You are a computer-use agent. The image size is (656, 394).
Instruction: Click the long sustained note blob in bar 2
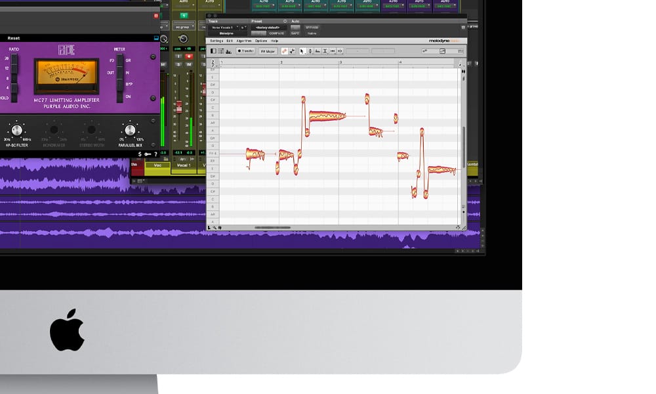click(327, 116)
